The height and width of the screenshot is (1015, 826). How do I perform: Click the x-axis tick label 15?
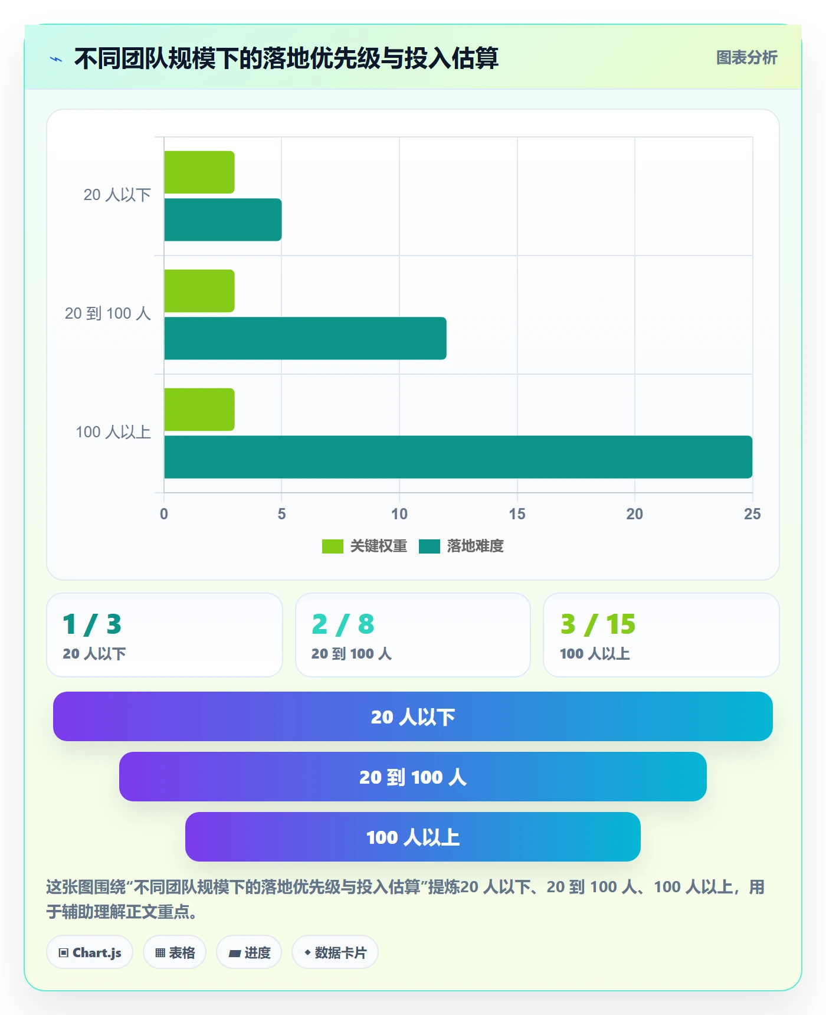(517, 514)
